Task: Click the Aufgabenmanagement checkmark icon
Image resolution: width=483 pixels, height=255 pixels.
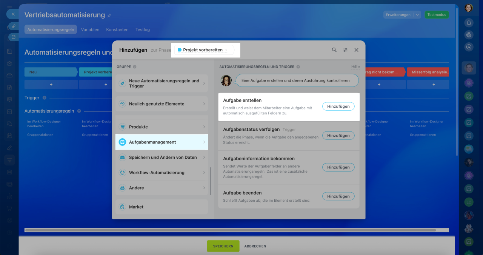Action: tap(122, 142)
